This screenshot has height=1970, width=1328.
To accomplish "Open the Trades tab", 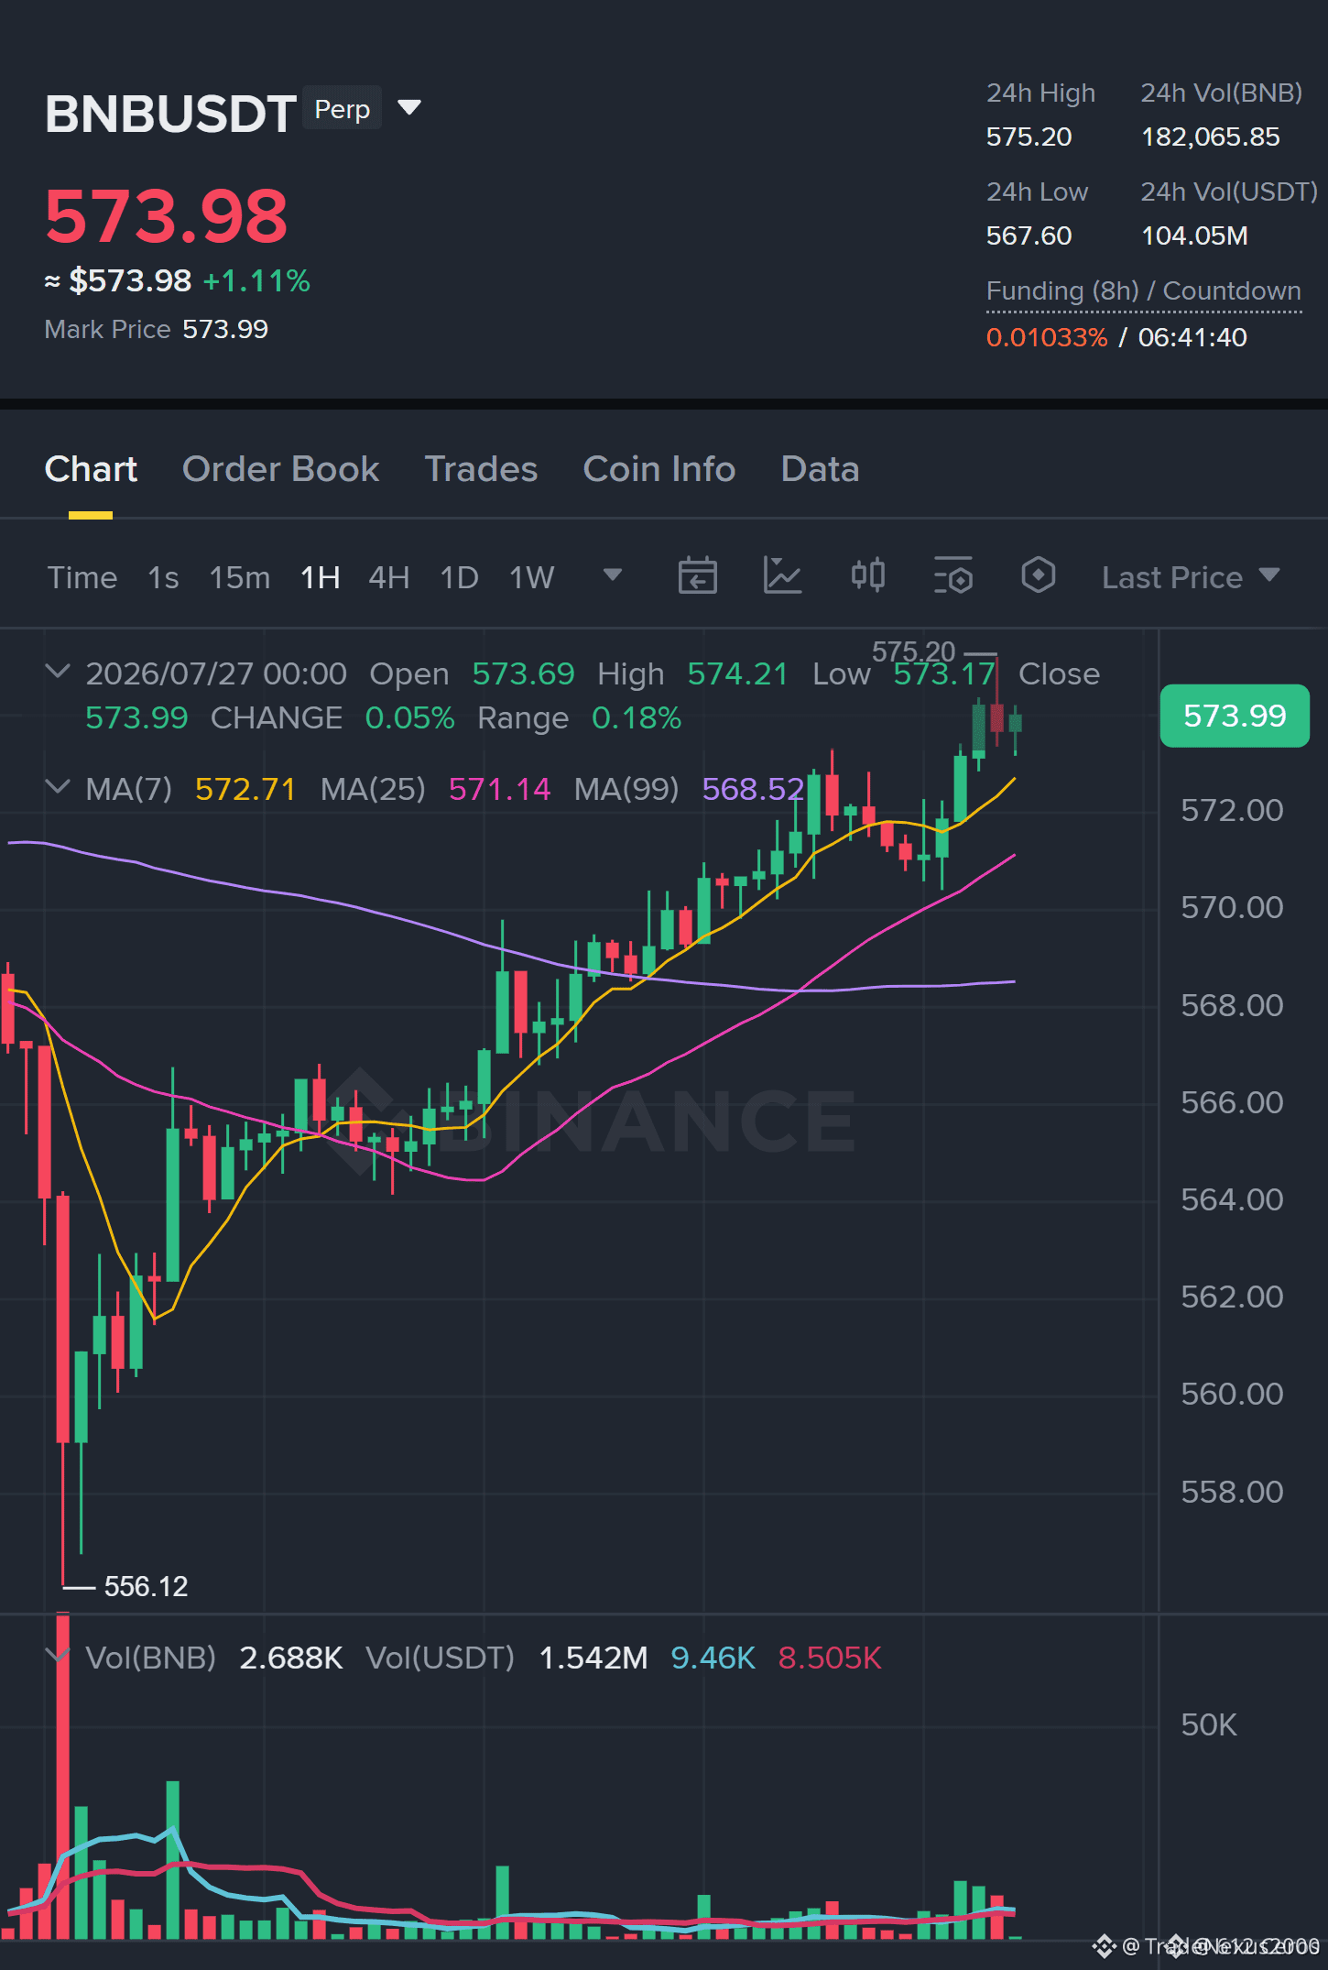I will coord(481,469).
